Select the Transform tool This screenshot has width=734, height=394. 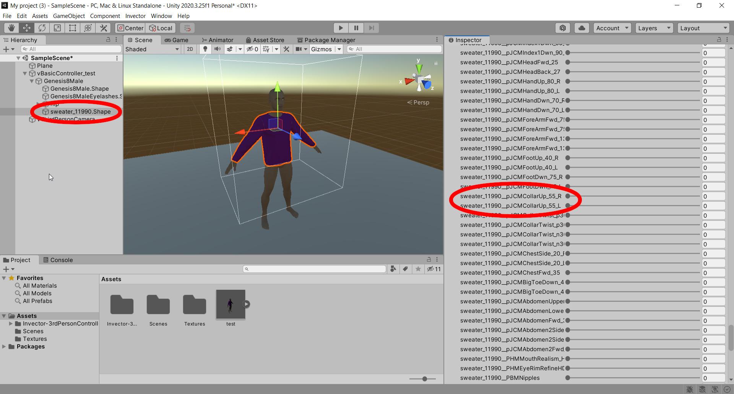pos(88,28)
